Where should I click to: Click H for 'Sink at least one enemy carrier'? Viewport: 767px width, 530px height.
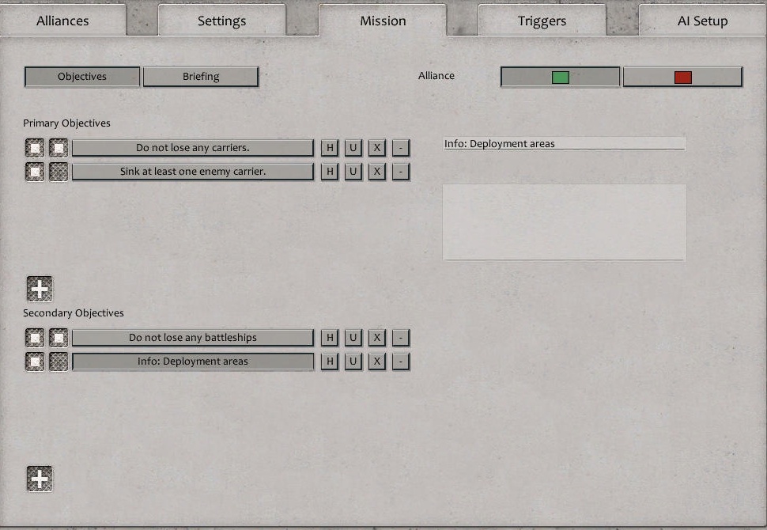click(330, 172)
